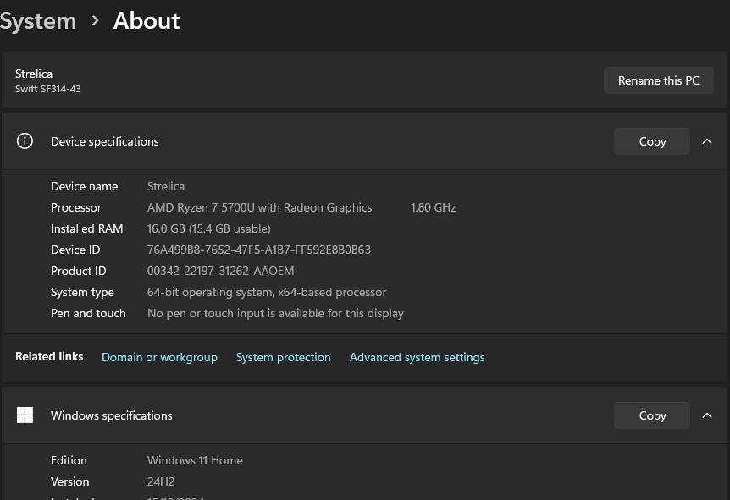Collapse the Device specifications section

pyautogui.click(x=707, y=141)
